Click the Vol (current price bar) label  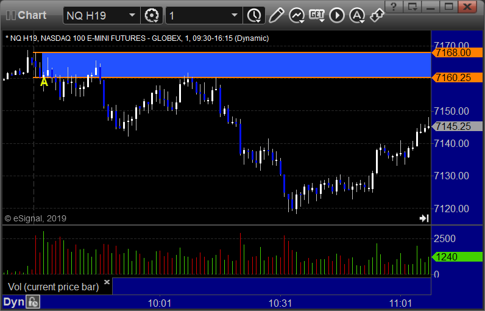[53, 287]
